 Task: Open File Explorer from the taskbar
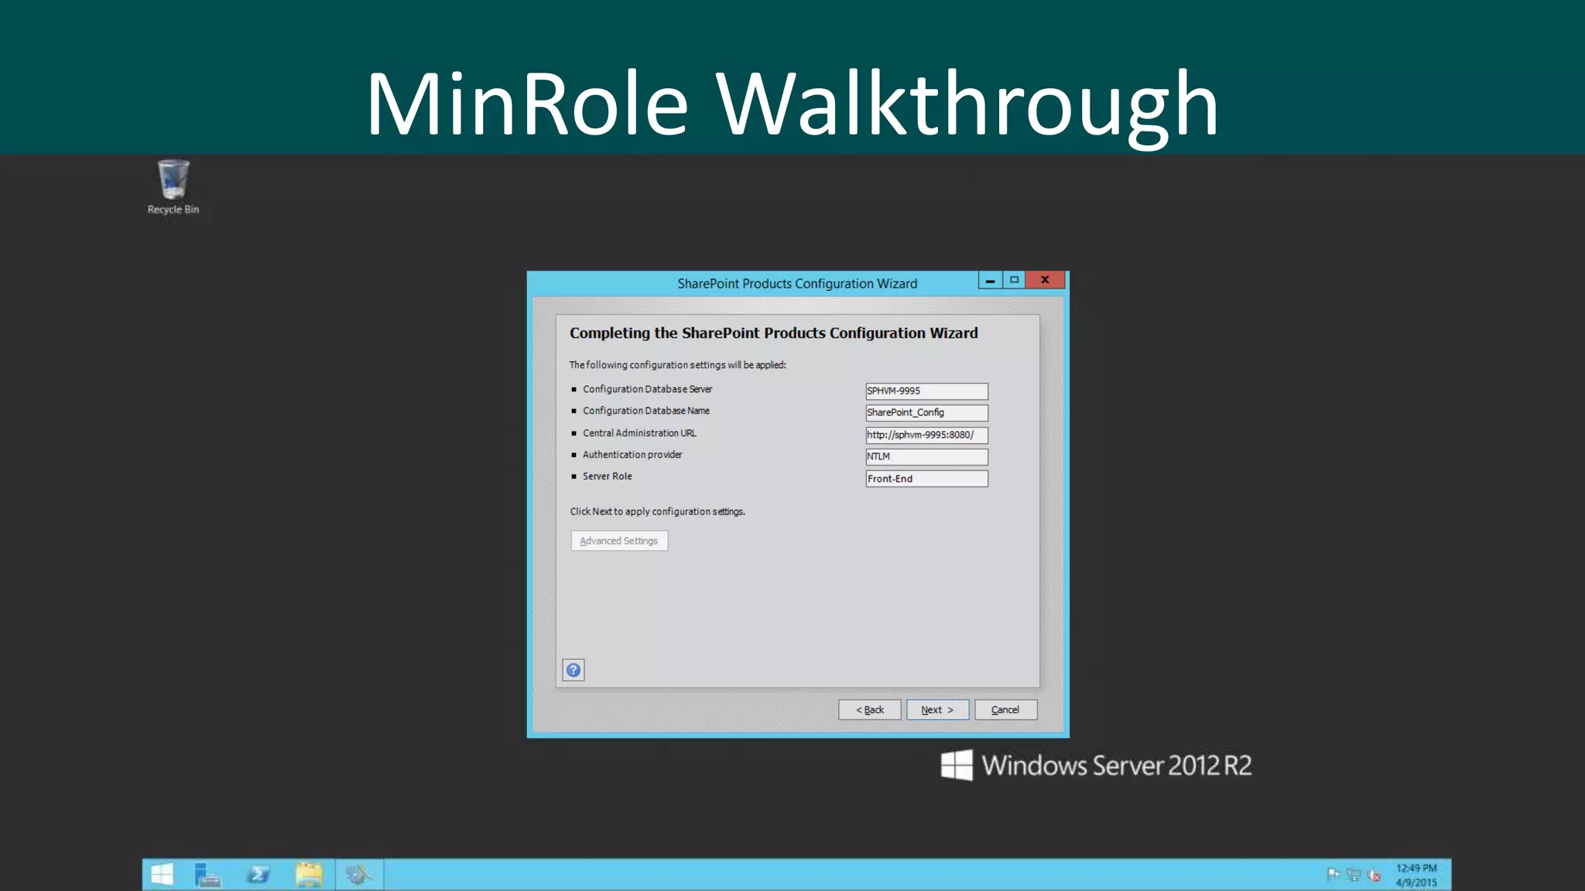click(x=309, y=875)
